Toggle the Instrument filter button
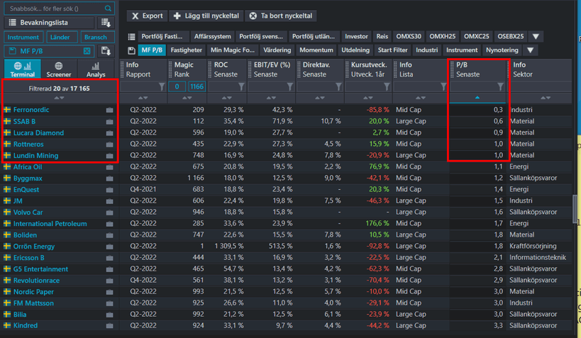The image size is (581, 338). click(x=23, y=37)
